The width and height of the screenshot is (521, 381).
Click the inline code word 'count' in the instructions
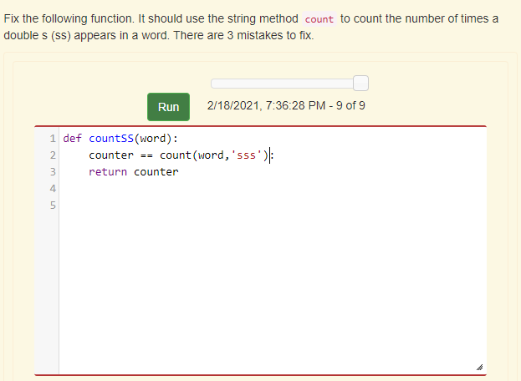click(x=319, y=19)
